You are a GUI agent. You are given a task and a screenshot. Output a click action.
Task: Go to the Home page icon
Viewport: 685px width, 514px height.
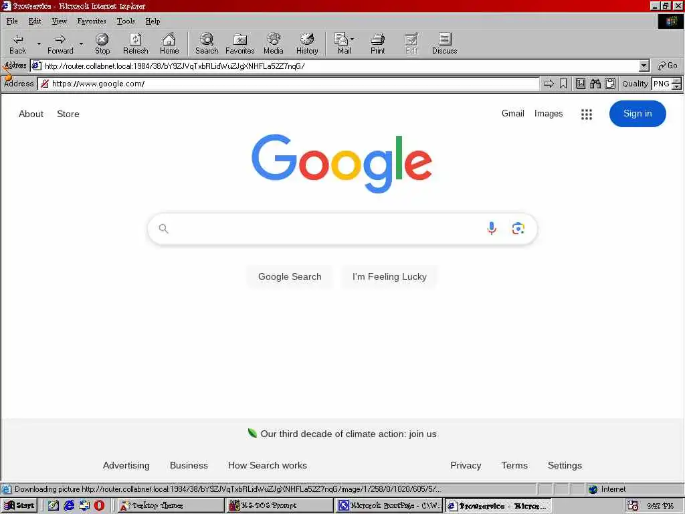click(169, 44)
